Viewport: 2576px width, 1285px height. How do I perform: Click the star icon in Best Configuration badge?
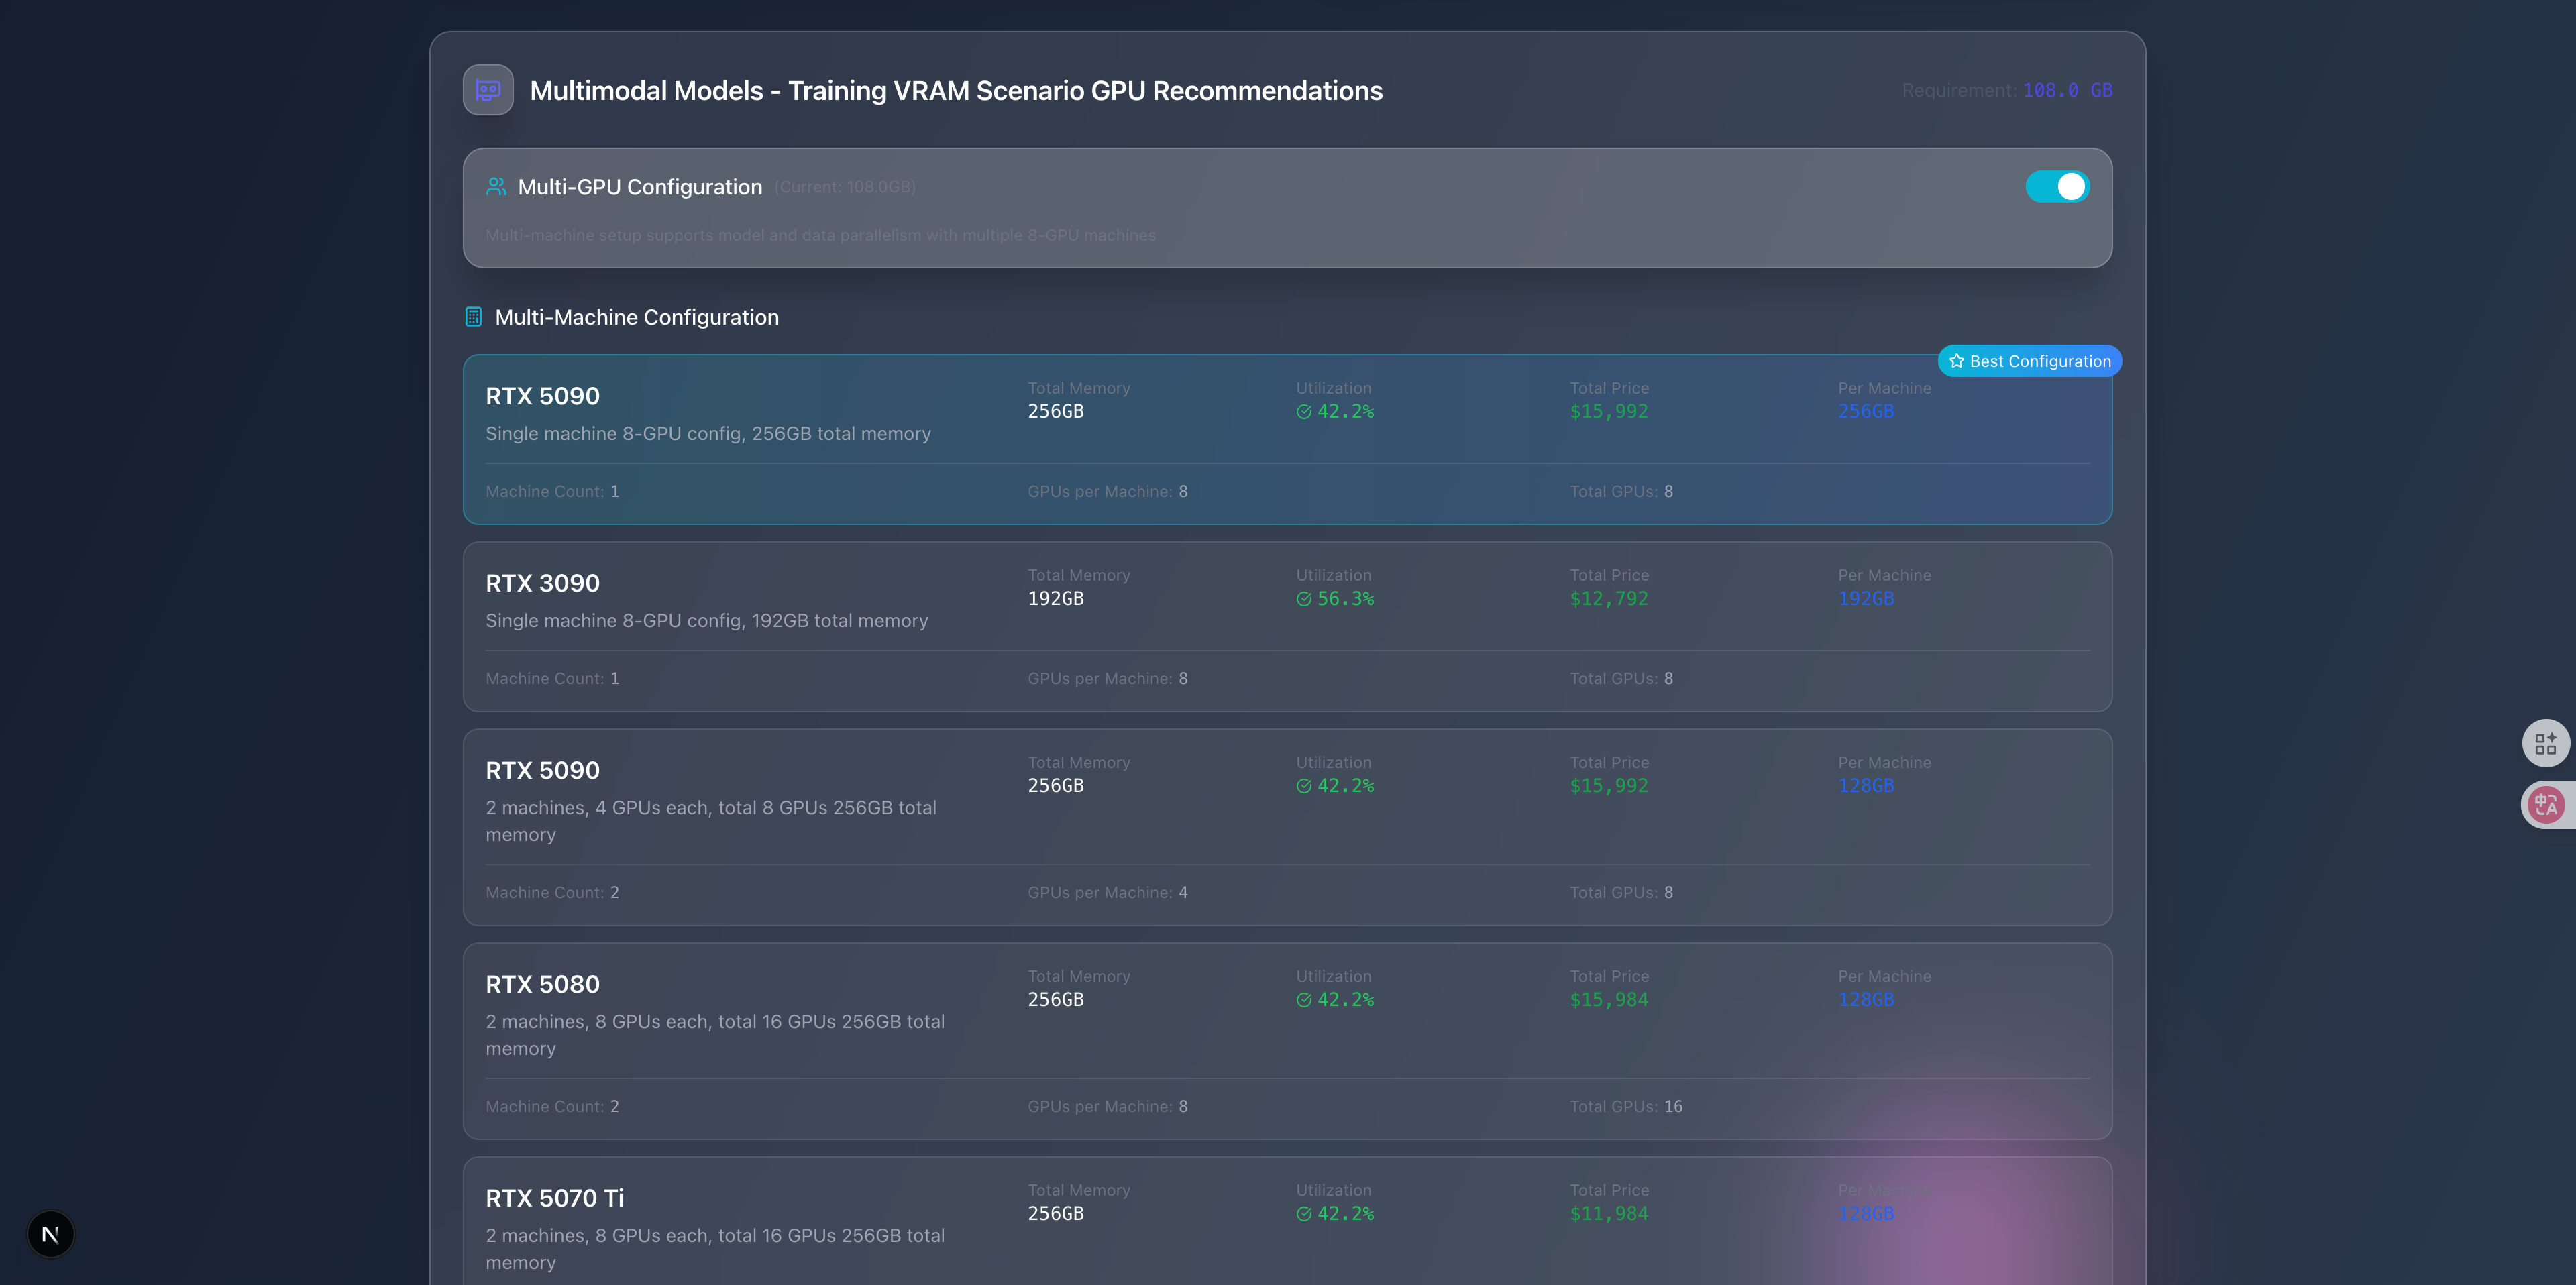(1957, 361)
